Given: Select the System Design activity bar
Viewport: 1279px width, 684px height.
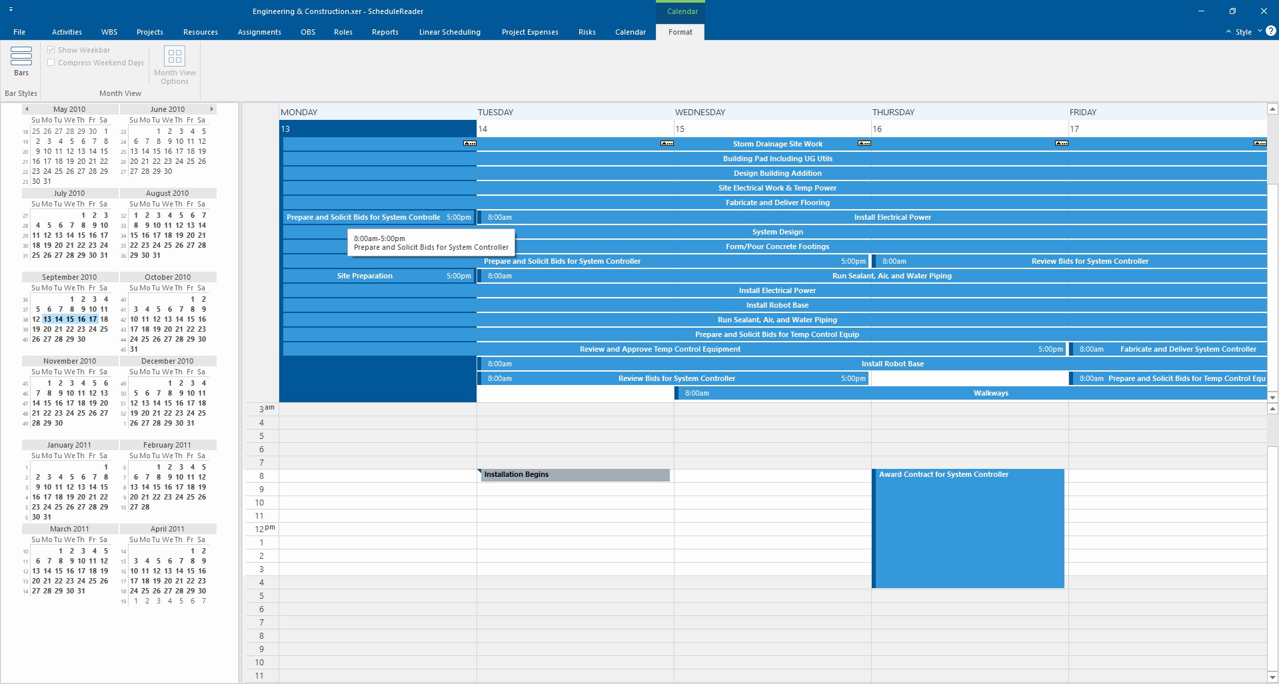Looking at the screenshot, I should [x=775, y=232].
